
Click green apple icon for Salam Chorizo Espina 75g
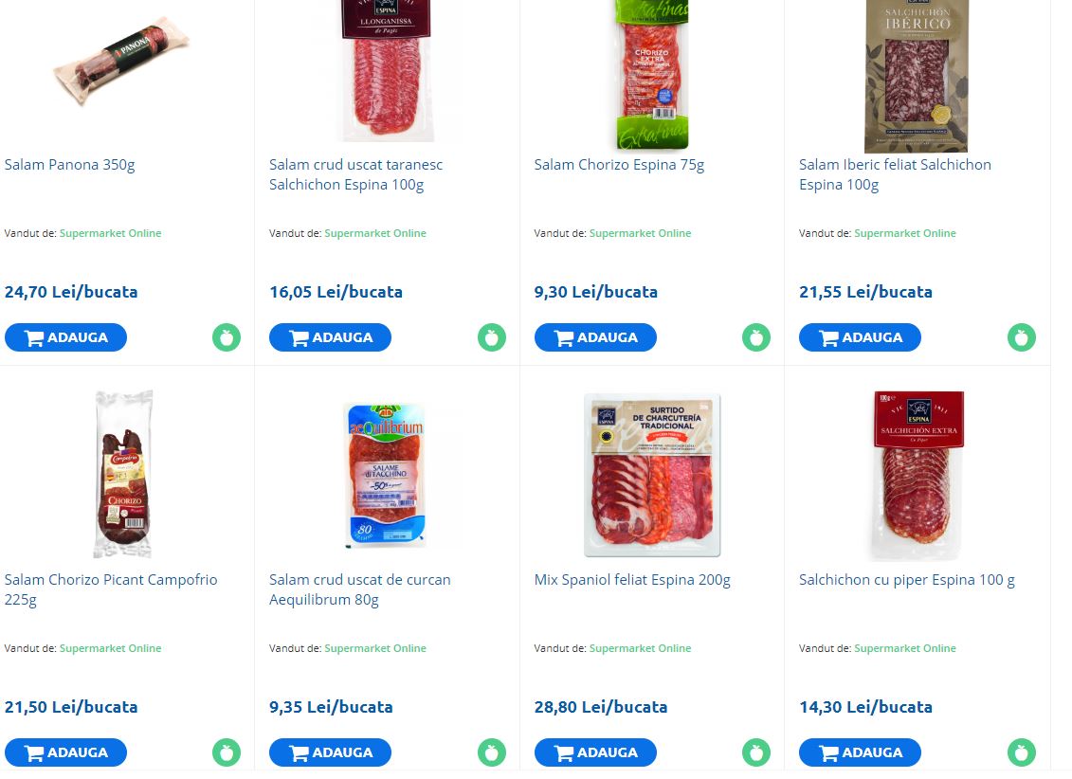point(756,337)
